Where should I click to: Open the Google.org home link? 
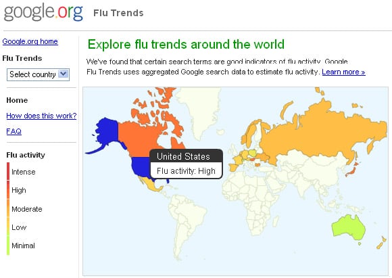pyautogui.click(x=30, y=41)
